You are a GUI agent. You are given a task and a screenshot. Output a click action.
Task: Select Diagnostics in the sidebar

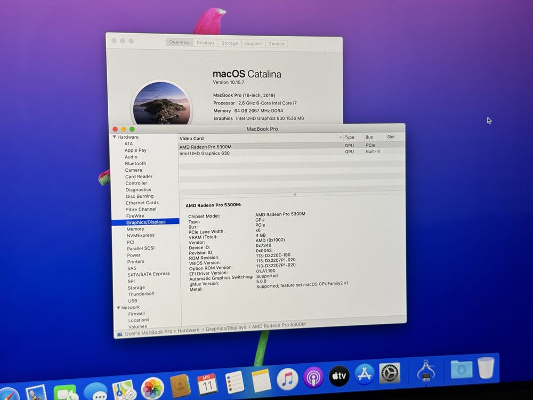139,189
